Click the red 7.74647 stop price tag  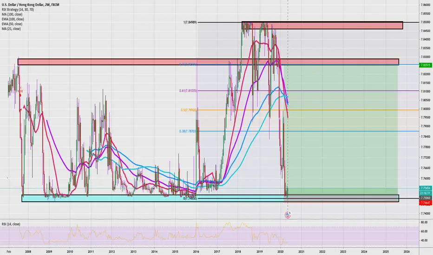click(x=425, y=203)
